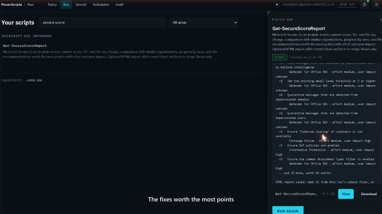Click the signed-in account email address
Viewport: 382px width, 214px height.
click(x=308, y=5)
